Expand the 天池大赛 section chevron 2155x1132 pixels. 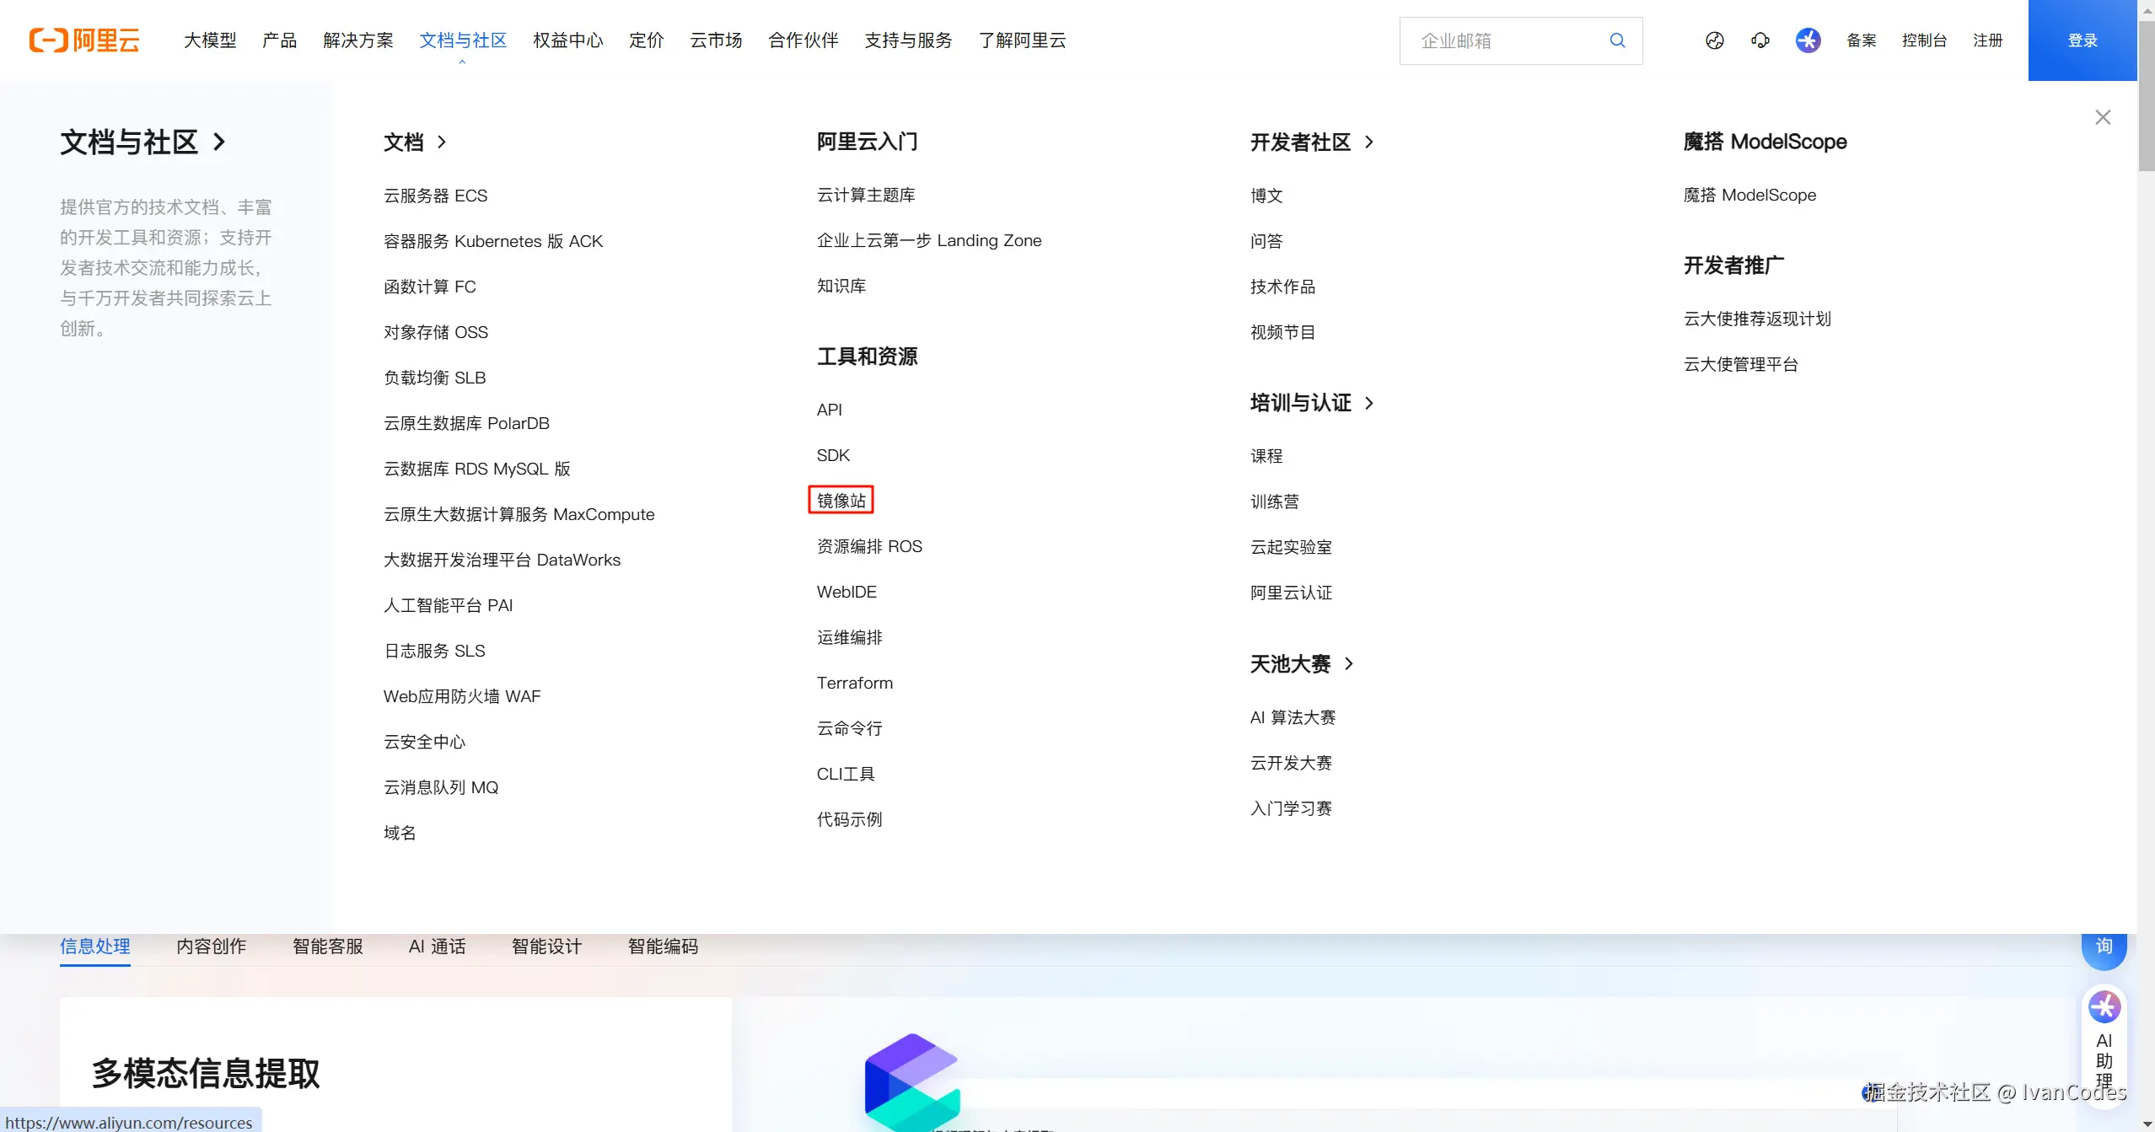[x=1347, y=664]
